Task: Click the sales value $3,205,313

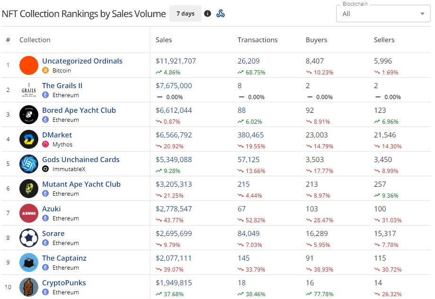Action: coord(174,184)
